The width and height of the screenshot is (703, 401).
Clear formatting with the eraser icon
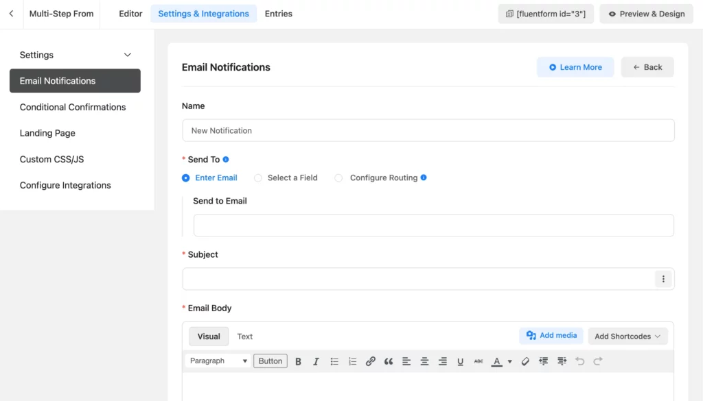(x=525, y=361)
